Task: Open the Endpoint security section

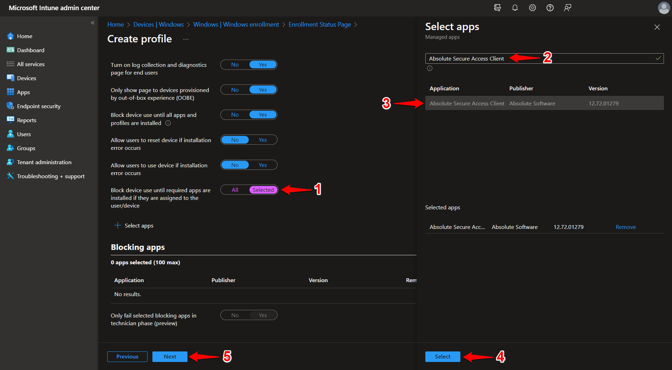Action: click(39, 106)
